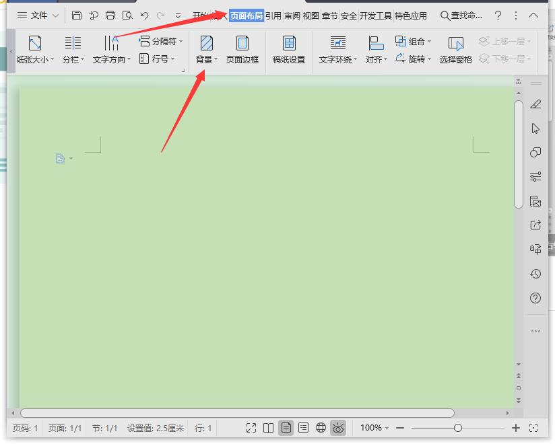555x444 pixels.
Task: Open the 100% zoom level dropdown
Action: click(x=374, y=428)
